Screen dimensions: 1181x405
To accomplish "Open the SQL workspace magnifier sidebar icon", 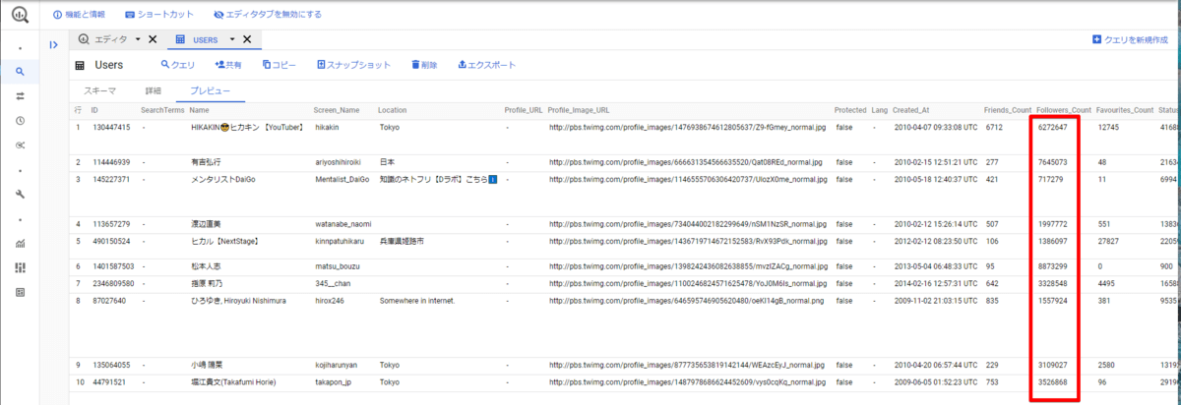I will tap(20, 72).
